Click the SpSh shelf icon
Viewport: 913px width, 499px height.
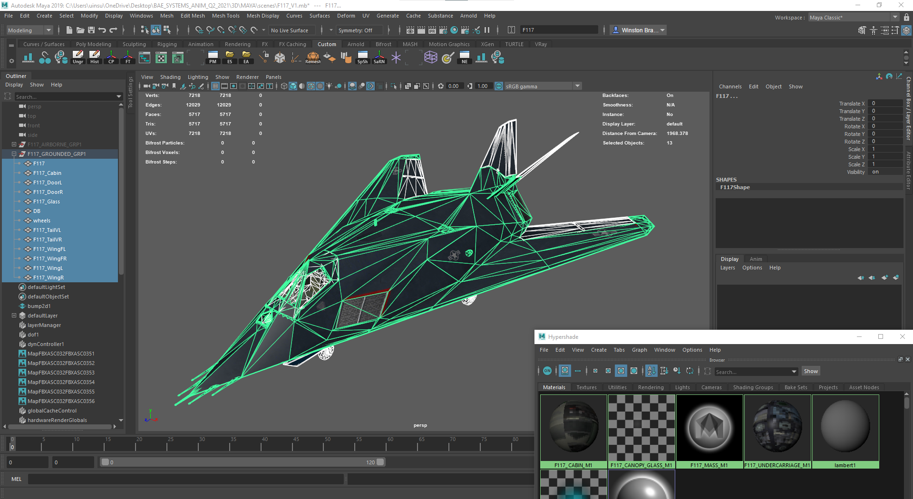pos(362,58)
